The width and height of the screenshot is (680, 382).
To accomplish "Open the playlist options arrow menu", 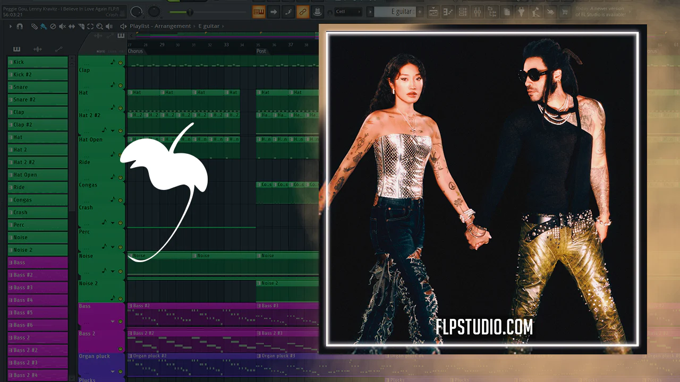I will (10, 26).
